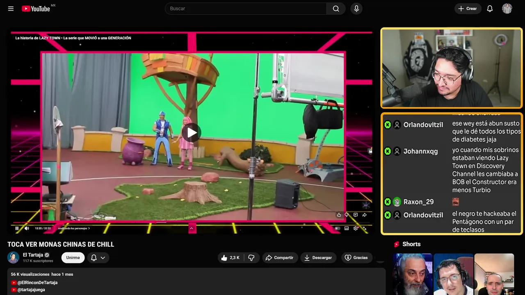Dislike the video below the player

coord(251,258)
